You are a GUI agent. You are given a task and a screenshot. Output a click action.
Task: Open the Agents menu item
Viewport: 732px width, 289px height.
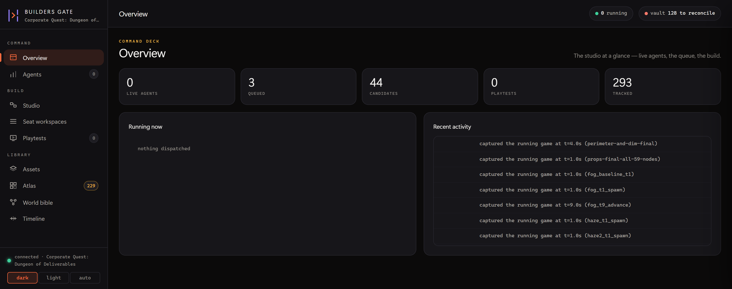click(54, 74)
